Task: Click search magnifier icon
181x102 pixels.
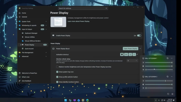Action: tap(106, 8)
